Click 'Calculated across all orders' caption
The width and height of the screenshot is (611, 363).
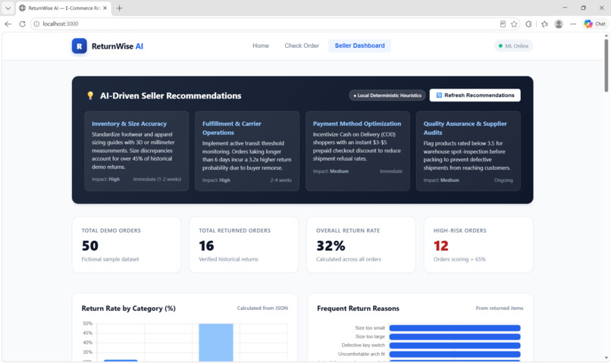[349, 259]
